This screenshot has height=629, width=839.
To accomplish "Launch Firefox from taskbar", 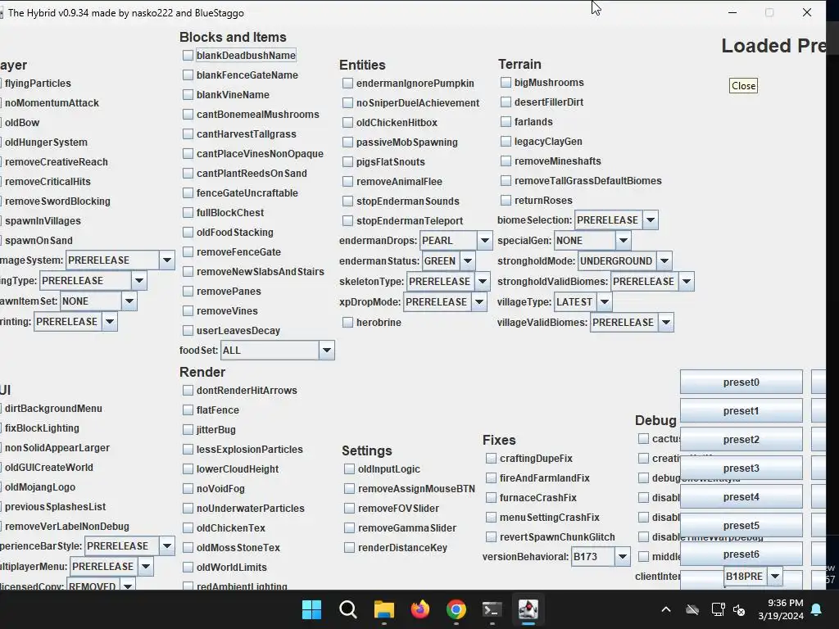I will [x=420, y=609].
